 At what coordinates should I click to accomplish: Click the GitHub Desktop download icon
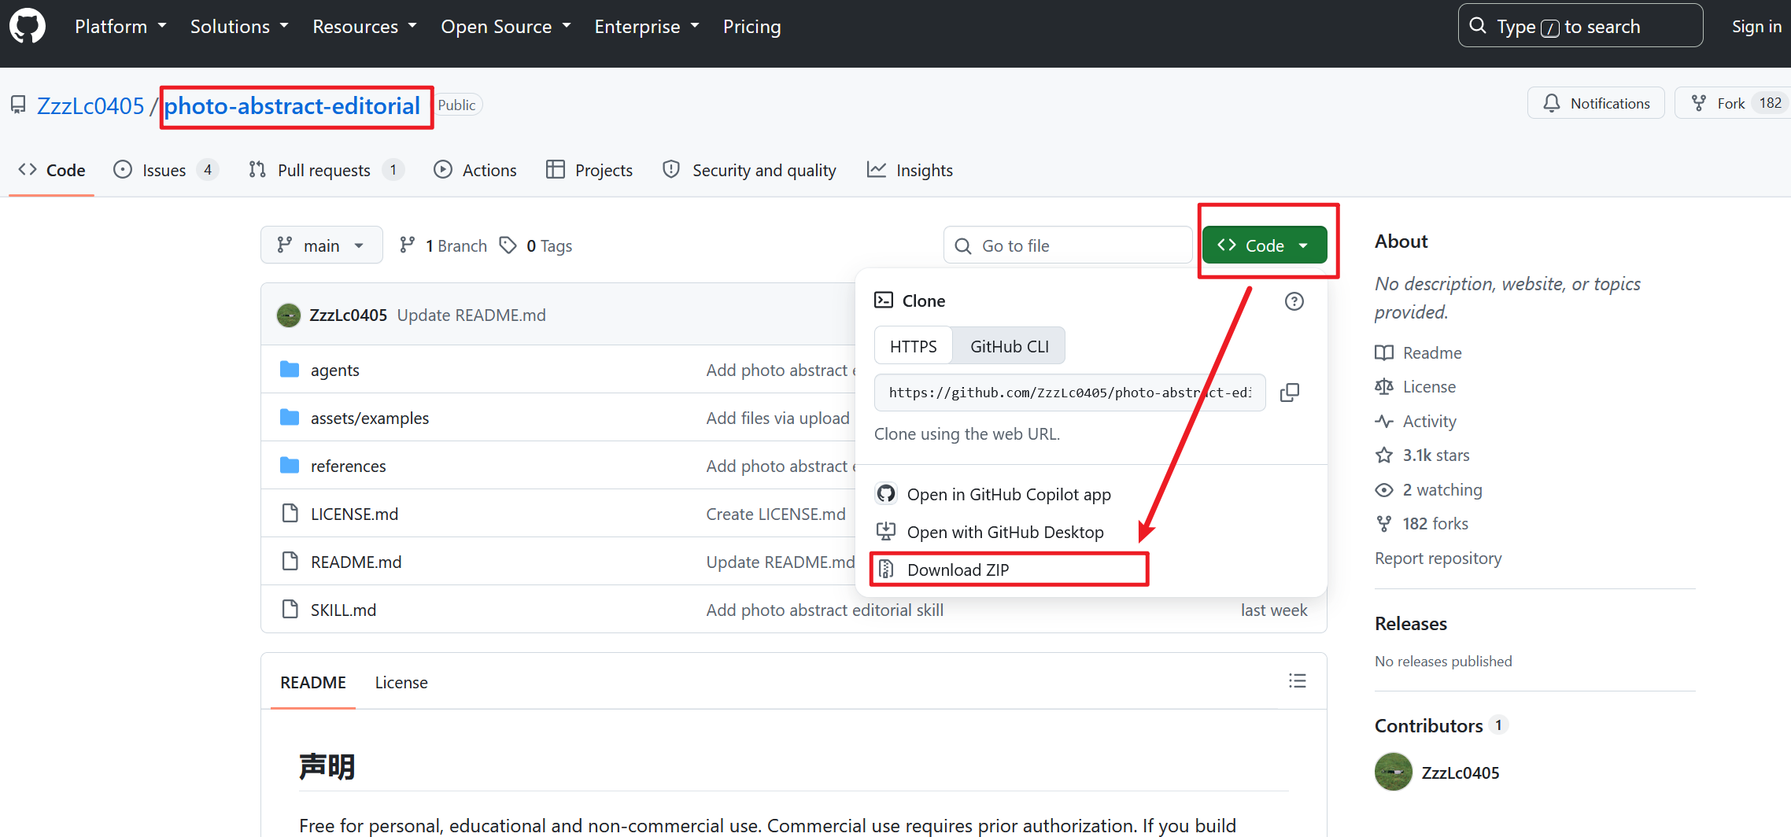click(886, 532)
